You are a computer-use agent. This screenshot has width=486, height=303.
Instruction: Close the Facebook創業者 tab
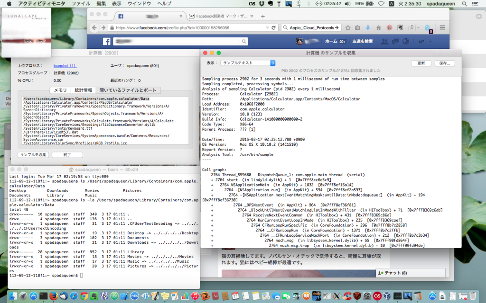[252, 16]
